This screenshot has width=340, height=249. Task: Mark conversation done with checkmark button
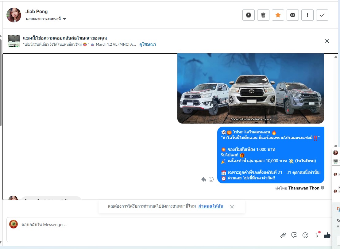pyautogui.click(x=322, y=15)
